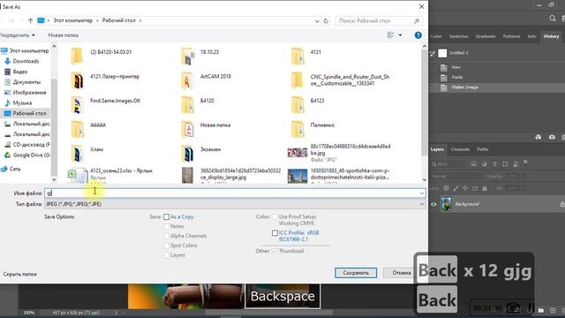Click Сохранить button
Image resolution: width=565 pixels, height=318 pixels.
(356, 273)
